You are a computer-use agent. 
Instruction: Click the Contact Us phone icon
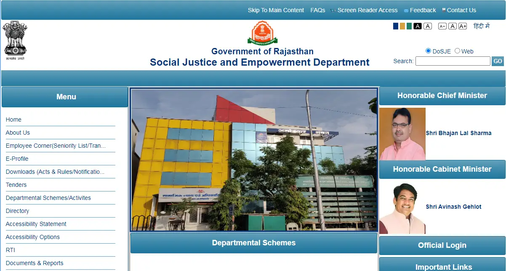pyautogui.click(x=444, y=10)
